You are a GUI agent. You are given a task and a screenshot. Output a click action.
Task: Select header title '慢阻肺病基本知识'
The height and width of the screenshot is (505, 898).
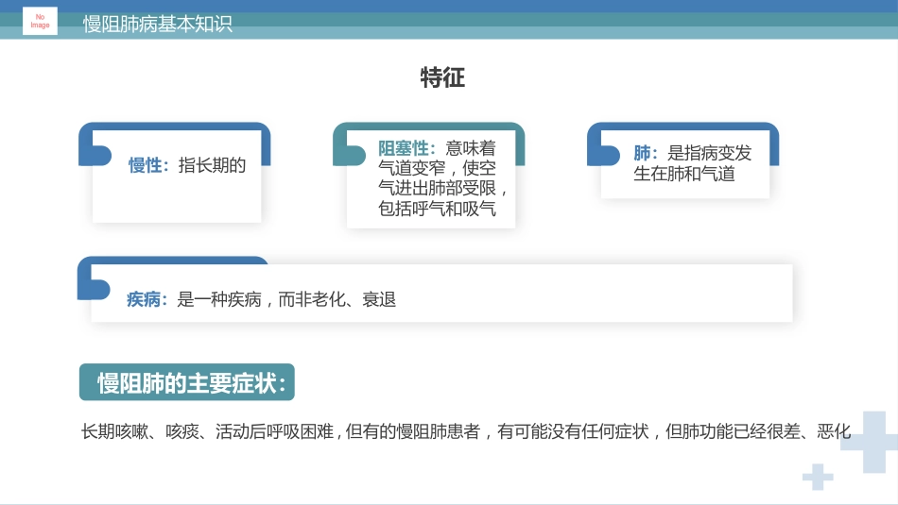(x=158, y=24)
